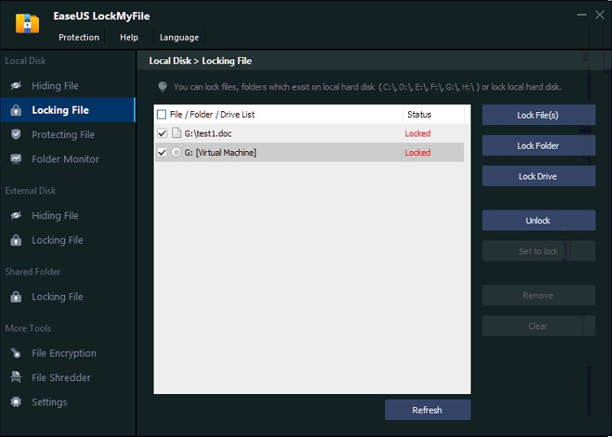This screenshot has width=612, height=437.
Task: Click the Clear button
Action: click(x=539, y=326)
